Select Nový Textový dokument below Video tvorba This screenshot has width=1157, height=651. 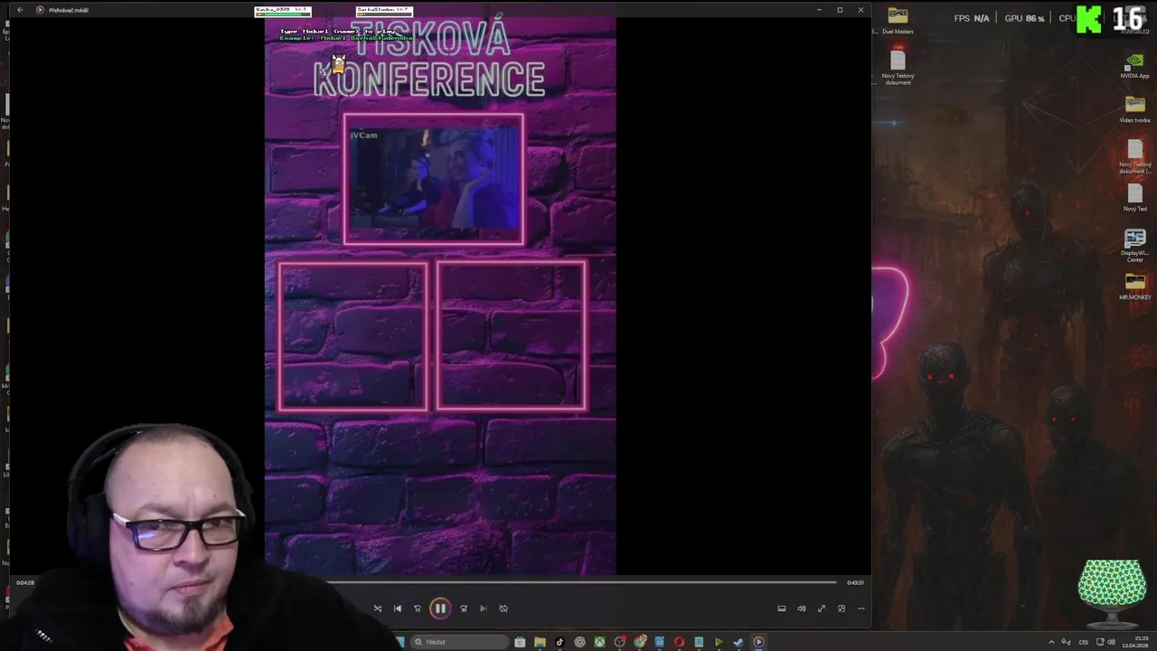[1134, 156]
